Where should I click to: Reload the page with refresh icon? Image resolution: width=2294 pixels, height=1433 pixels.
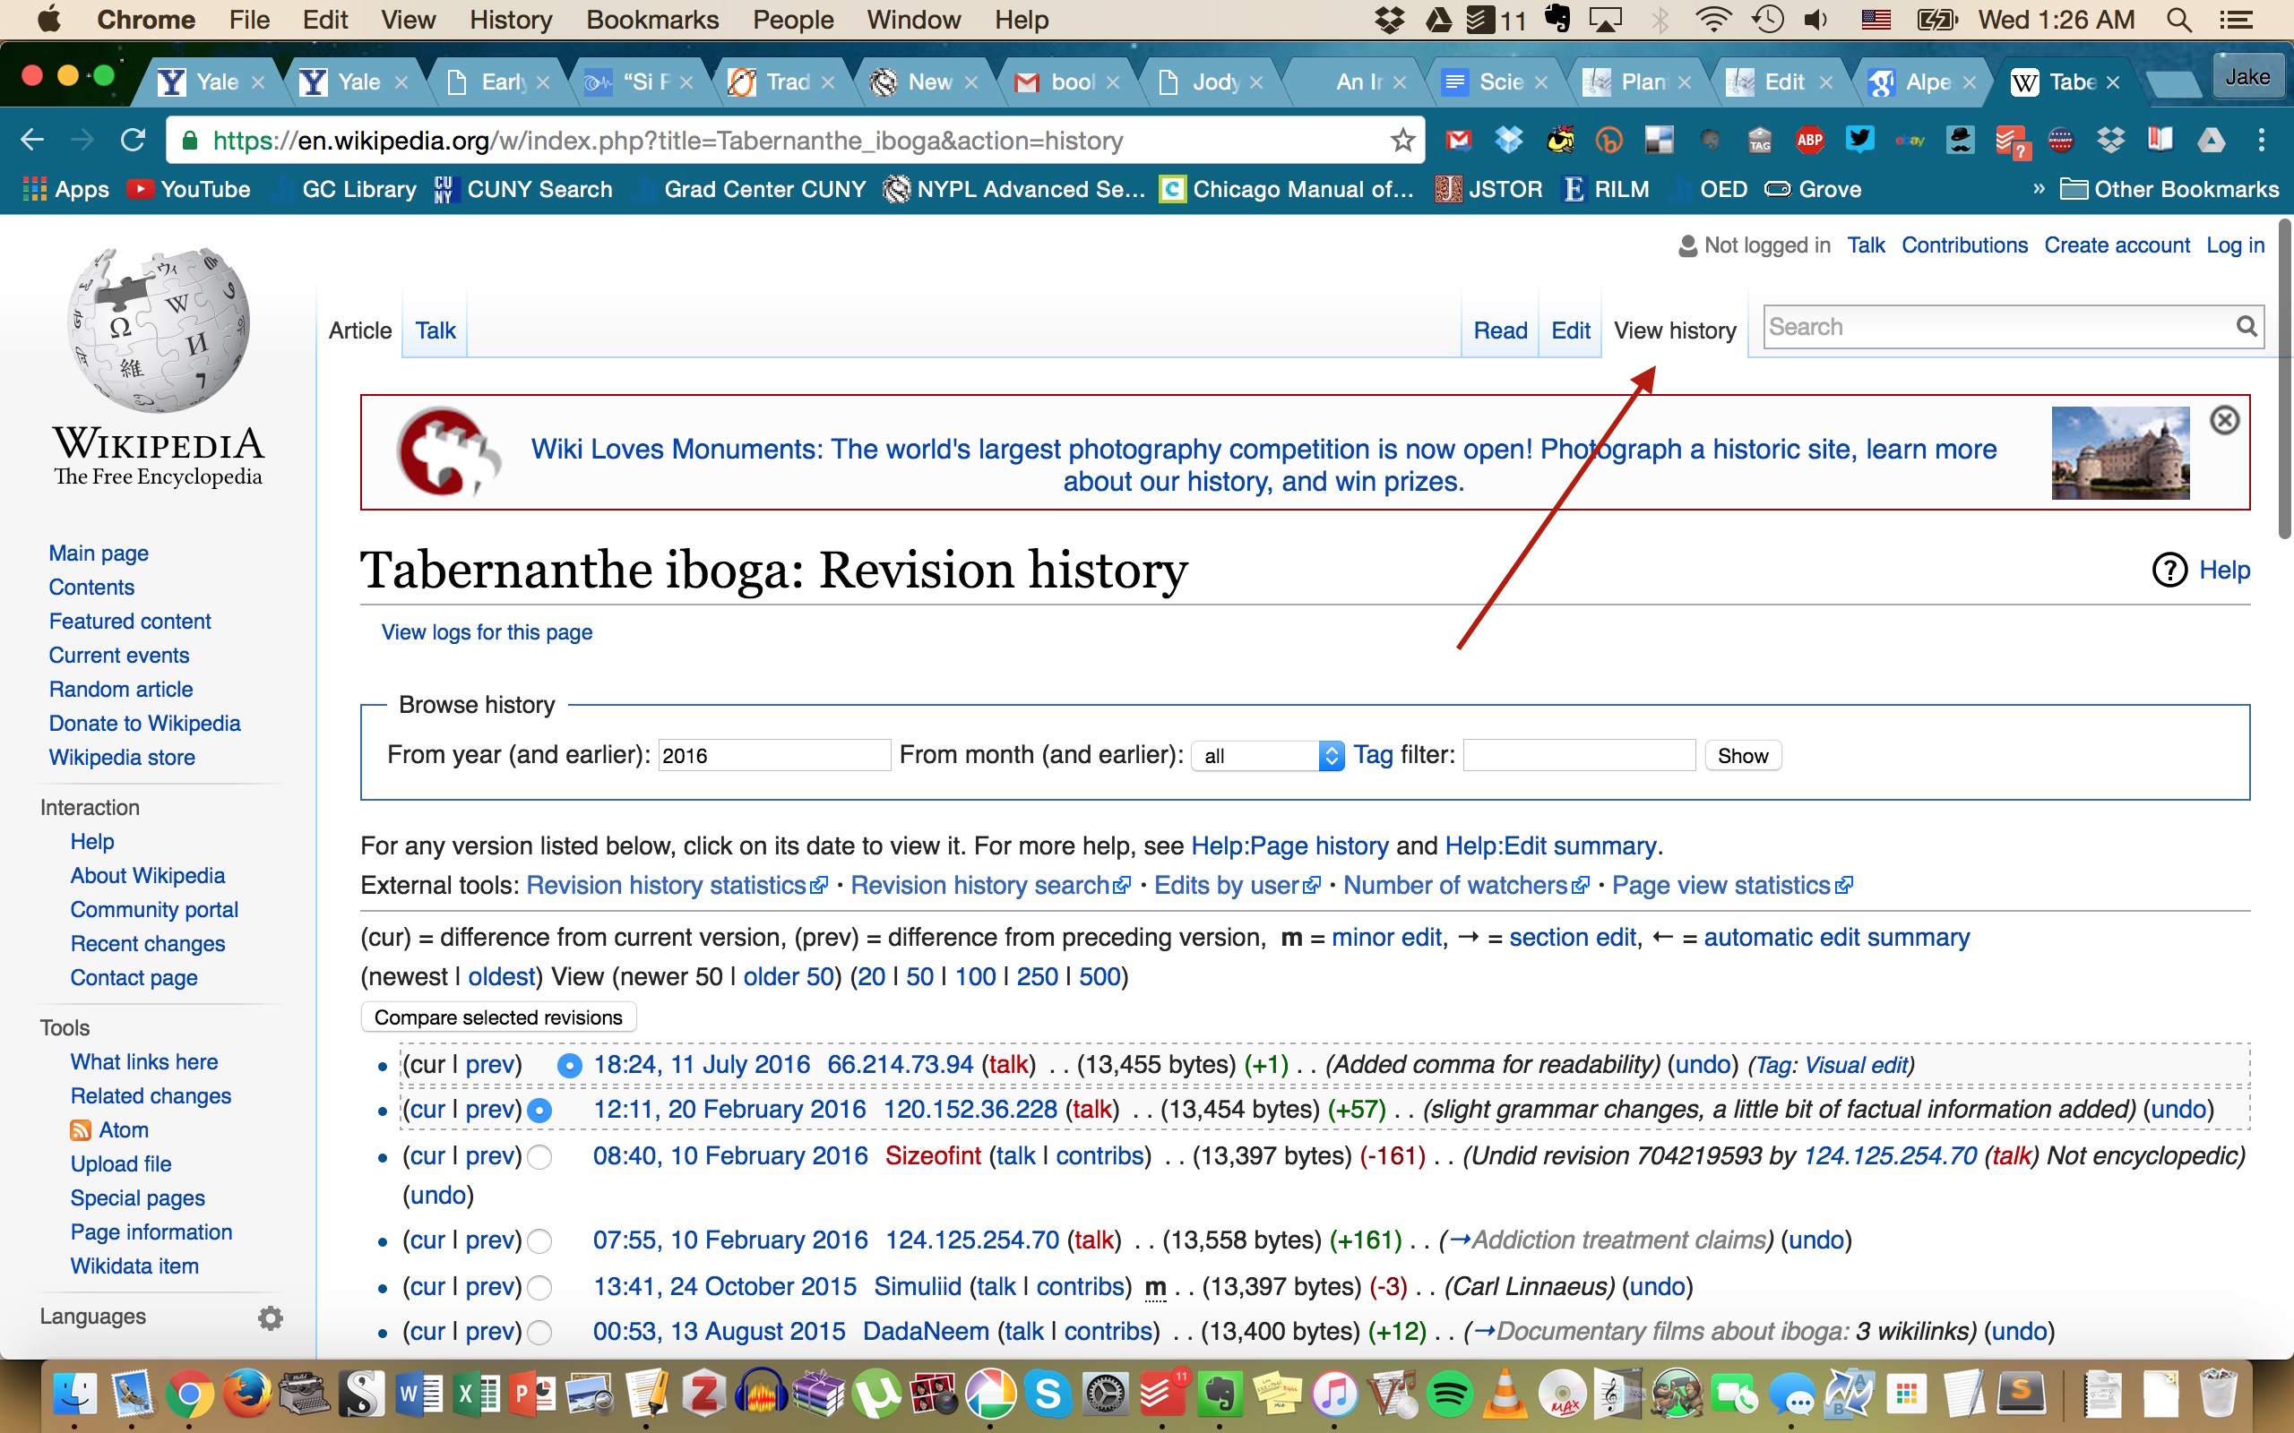coord(133,141)
